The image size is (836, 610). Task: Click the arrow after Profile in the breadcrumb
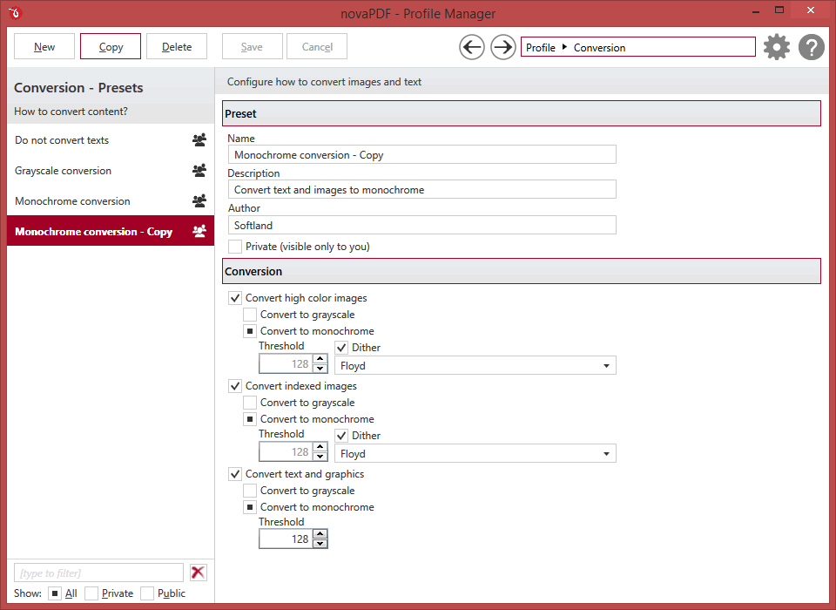pyautogui.click(x=564, y=47)
